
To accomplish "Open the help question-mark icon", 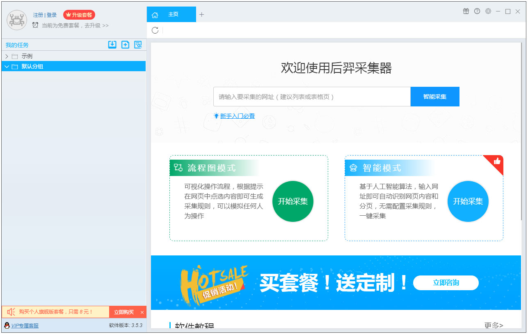I will coord(477,11).
